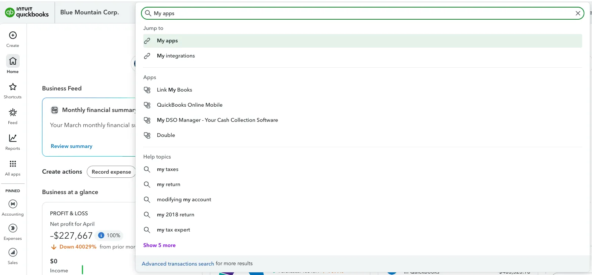
Task: Open the Create plus icon
Action: tap(13, 36)
